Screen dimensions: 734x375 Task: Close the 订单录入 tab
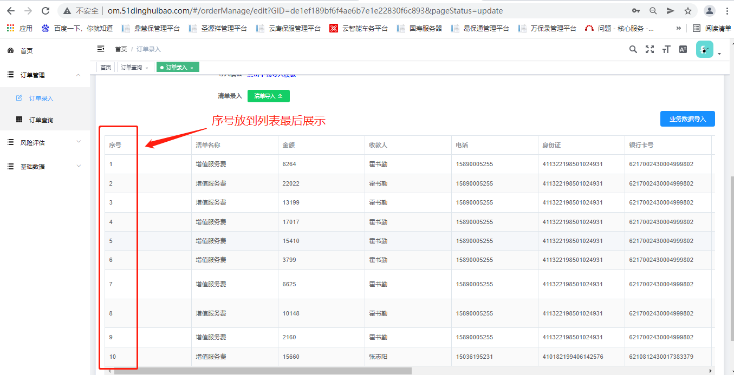click(x=192, y=68)
